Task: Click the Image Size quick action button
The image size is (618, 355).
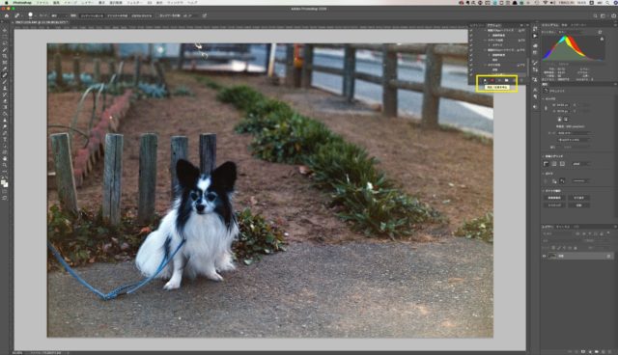Action: 553,198
